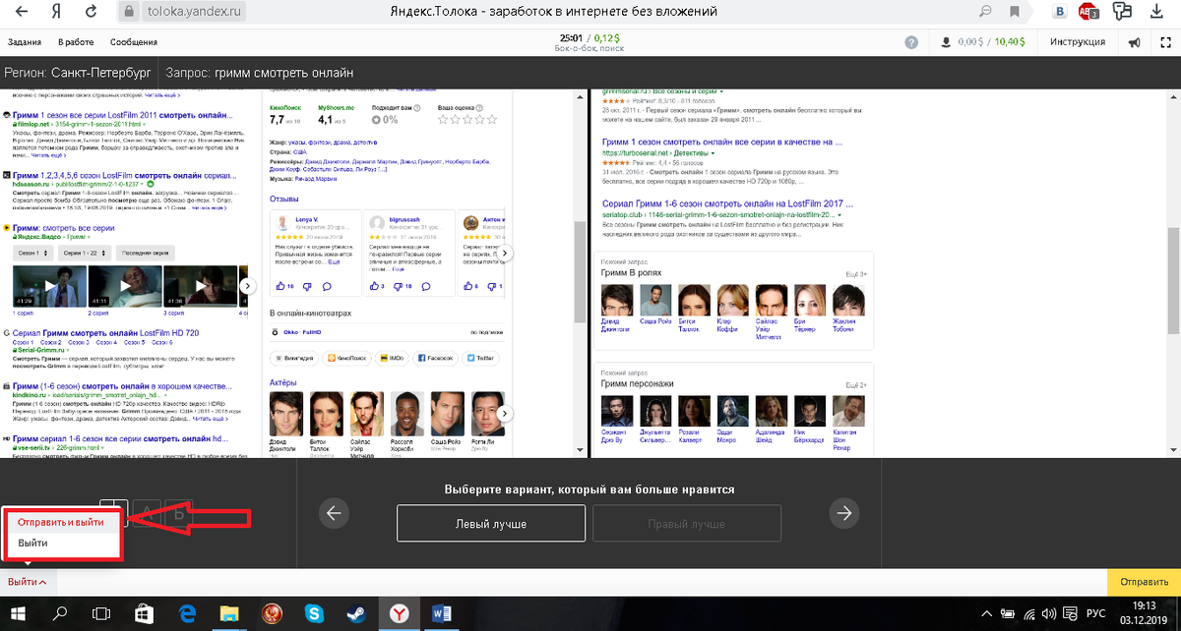Go to next task with right arrow
Viewport: 1181px width, 631px height.
coord(843,512)
